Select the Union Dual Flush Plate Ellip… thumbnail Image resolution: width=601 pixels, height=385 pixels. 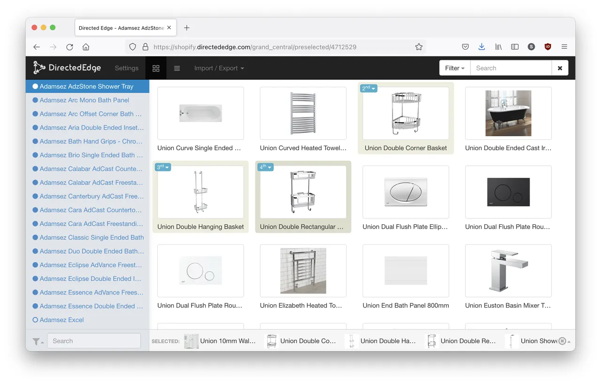(406, 192)
